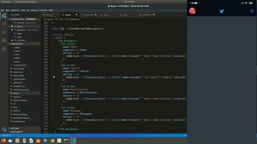Open metro.config.js in the file tree
The image size is (257, 144).
pos(24,114)
